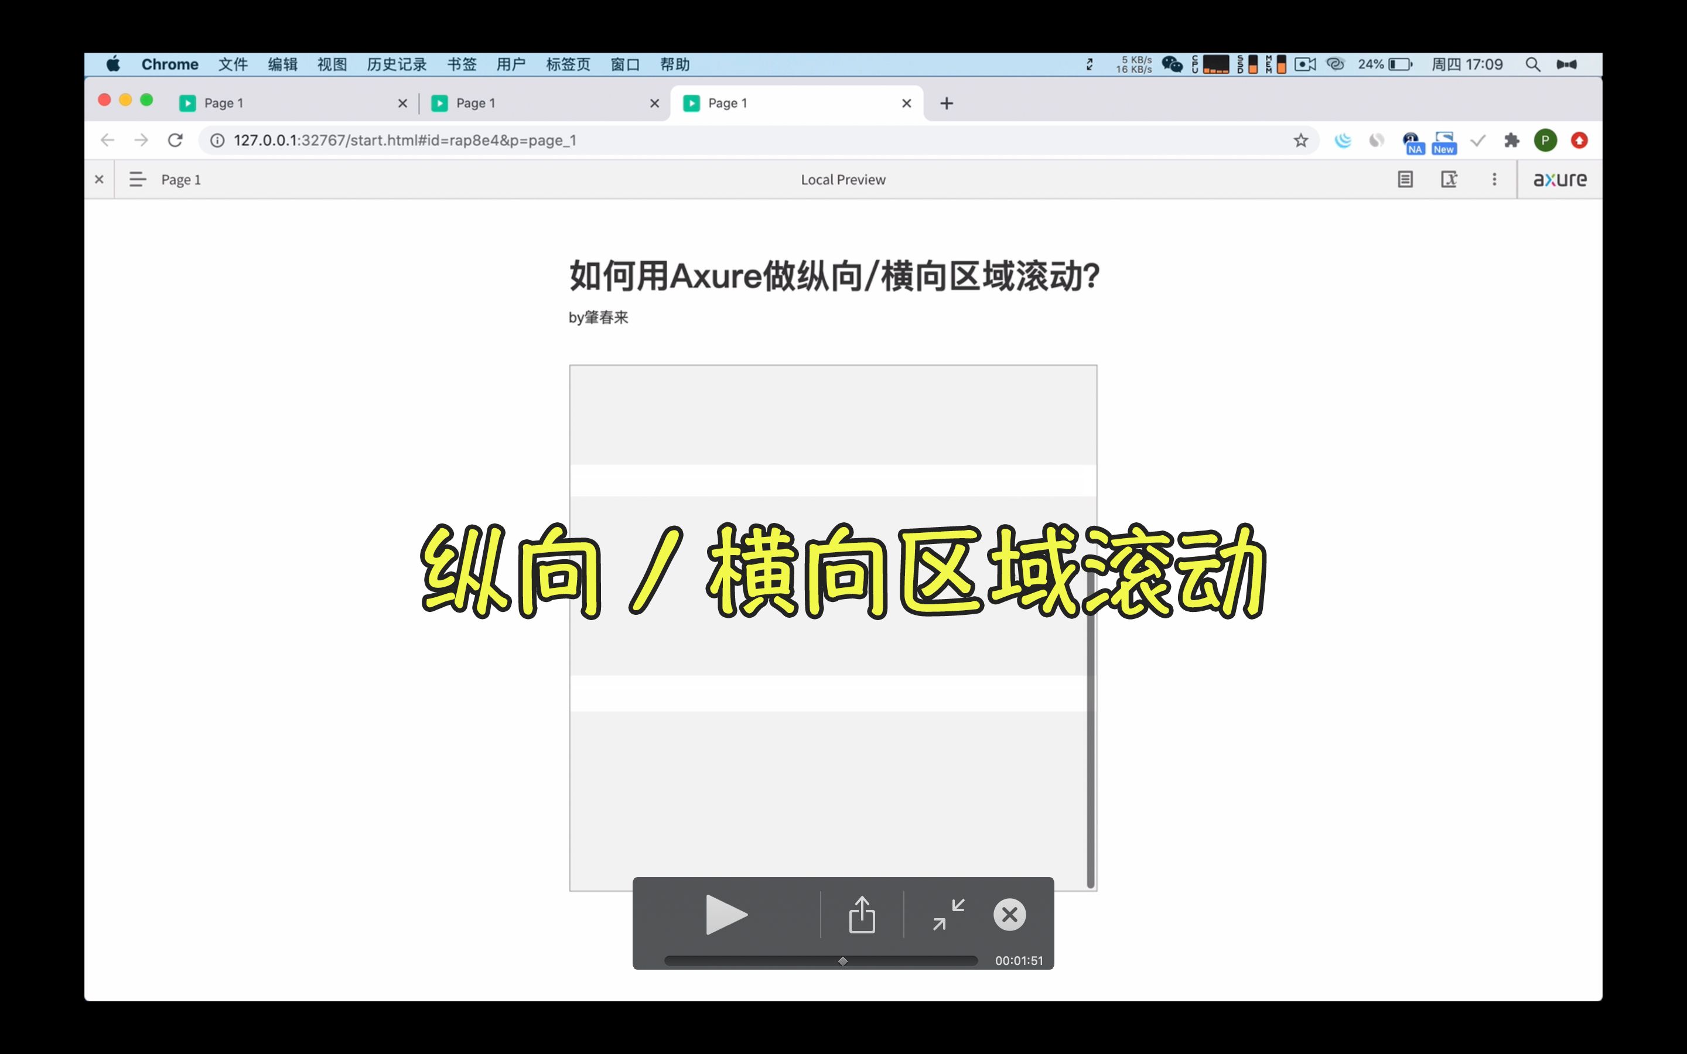Viewport: 1687px width, 1054px height.
Task: Open the 书签 bookmarks menu
Action: pyautogui.click(x=462, y=64)
